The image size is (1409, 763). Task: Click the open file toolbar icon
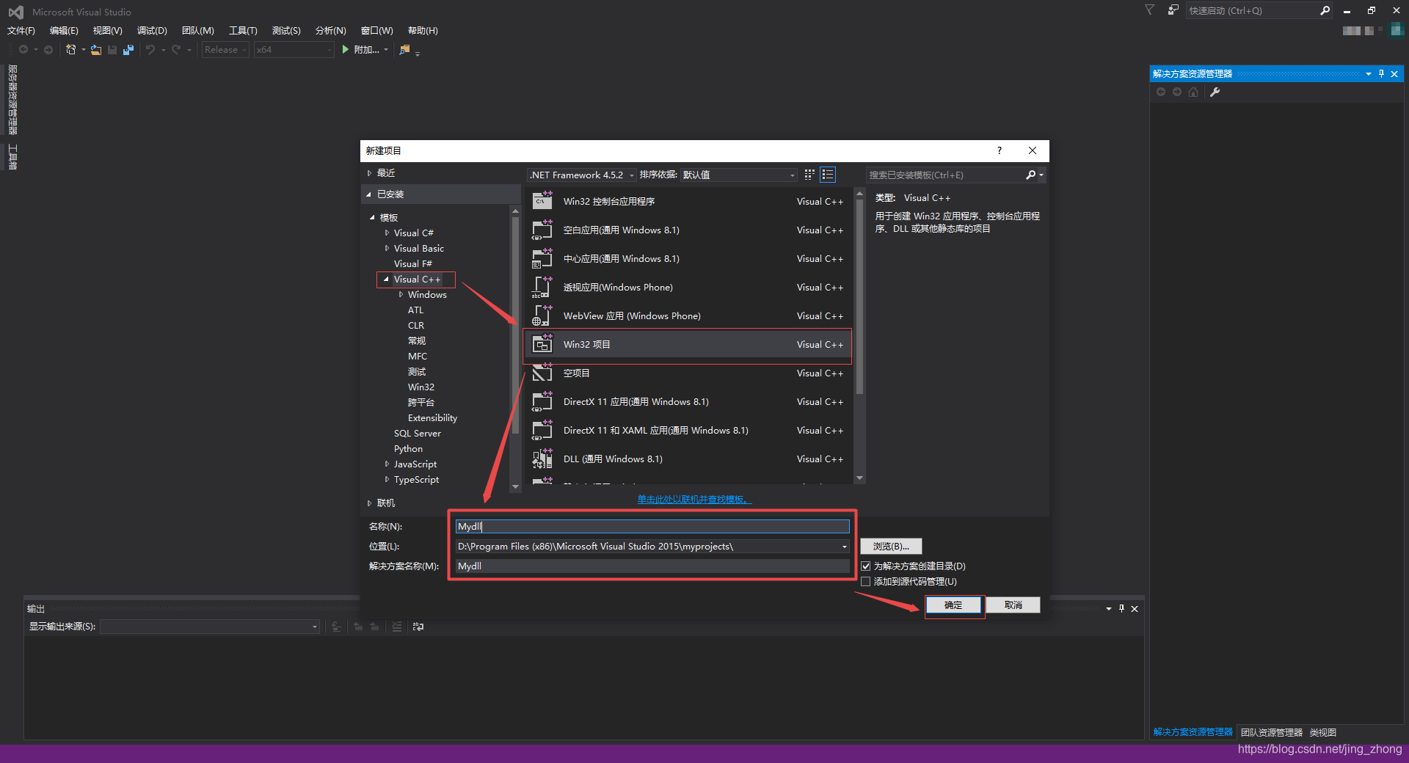tap(96, 49)
